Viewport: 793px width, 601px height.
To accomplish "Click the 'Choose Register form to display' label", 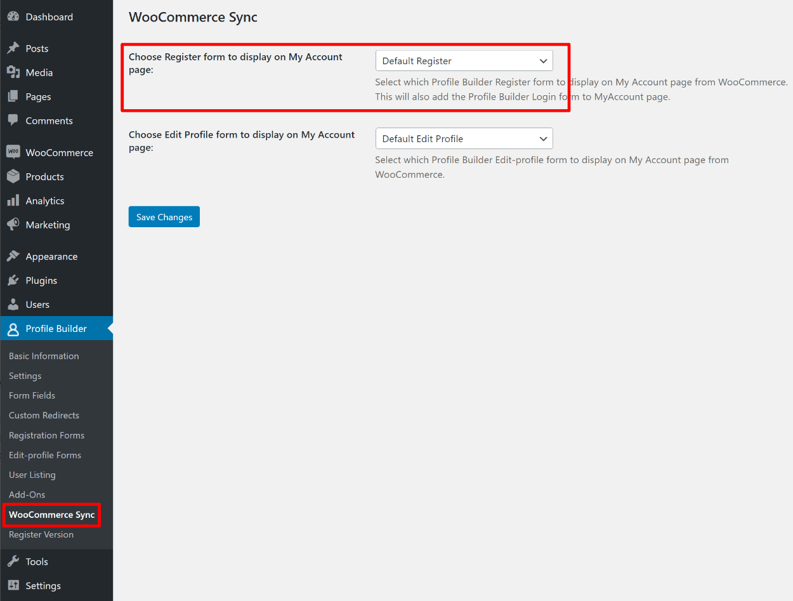I will click(x=235, y=63).
